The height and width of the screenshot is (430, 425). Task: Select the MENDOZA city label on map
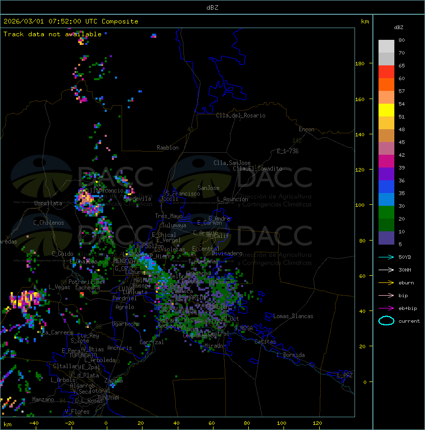click(x=124, y=261)
